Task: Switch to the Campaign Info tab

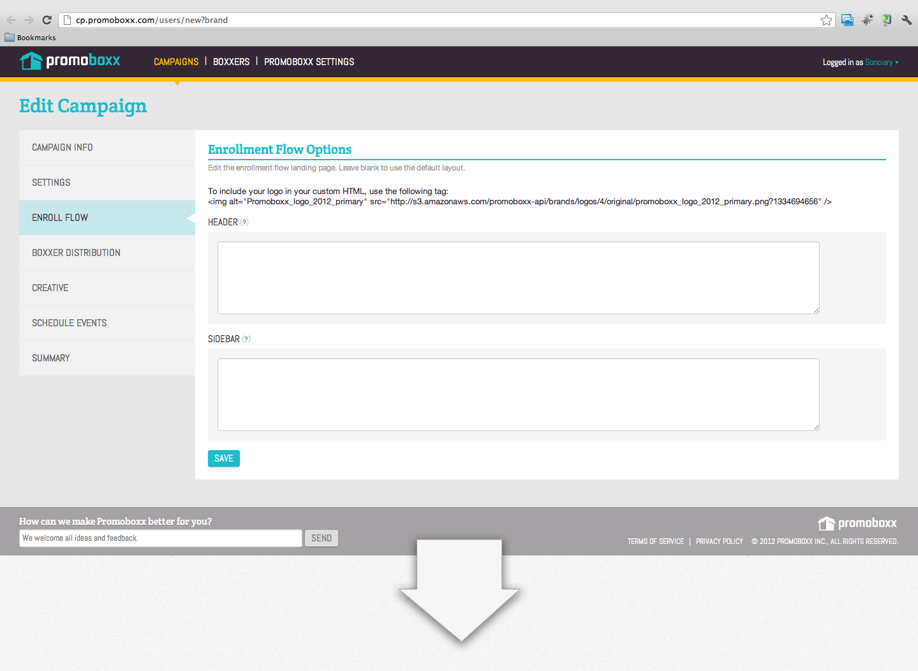Action: point(63,147)
